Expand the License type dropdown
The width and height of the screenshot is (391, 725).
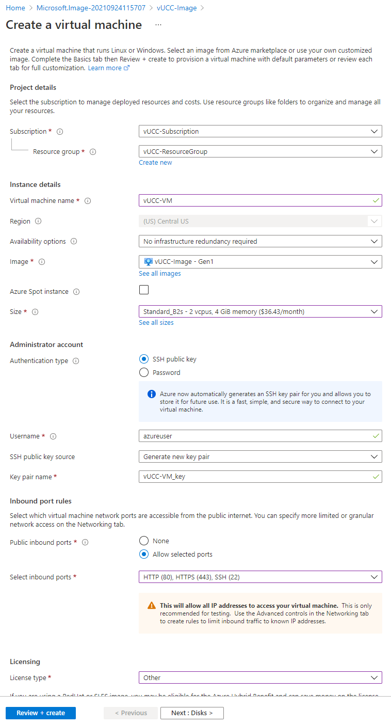coord(260,677)
